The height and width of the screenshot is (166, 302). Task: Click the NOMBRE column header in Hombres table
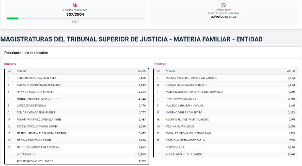[171, 71]
